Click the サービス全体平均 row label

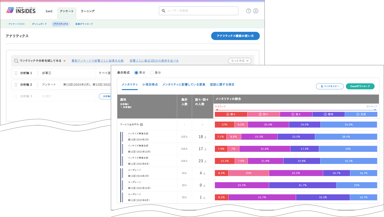[130, 125]
